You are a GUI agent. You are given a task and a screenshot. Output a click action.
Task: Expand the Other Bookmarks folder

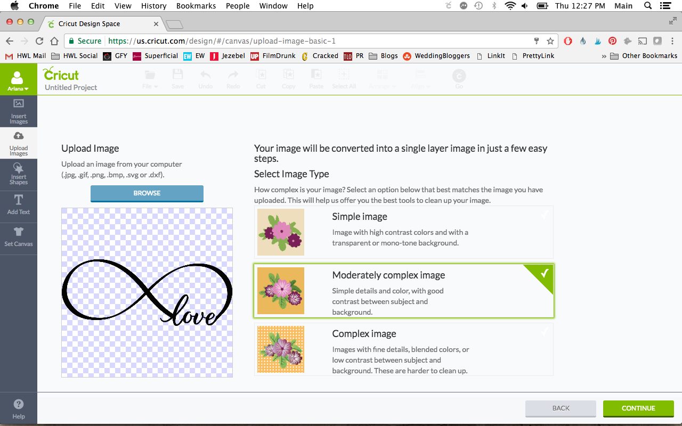click(x=644, y=55)
